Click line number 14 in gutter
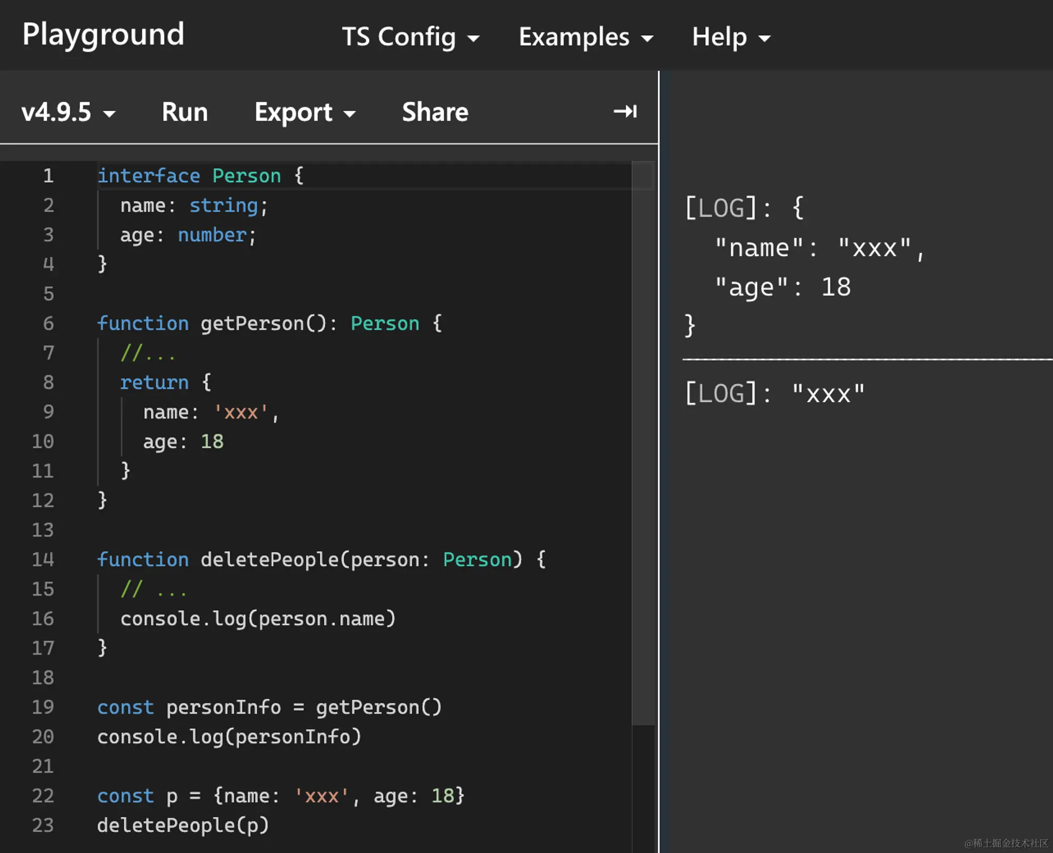 pyautogui.click(x=43, y=559)
